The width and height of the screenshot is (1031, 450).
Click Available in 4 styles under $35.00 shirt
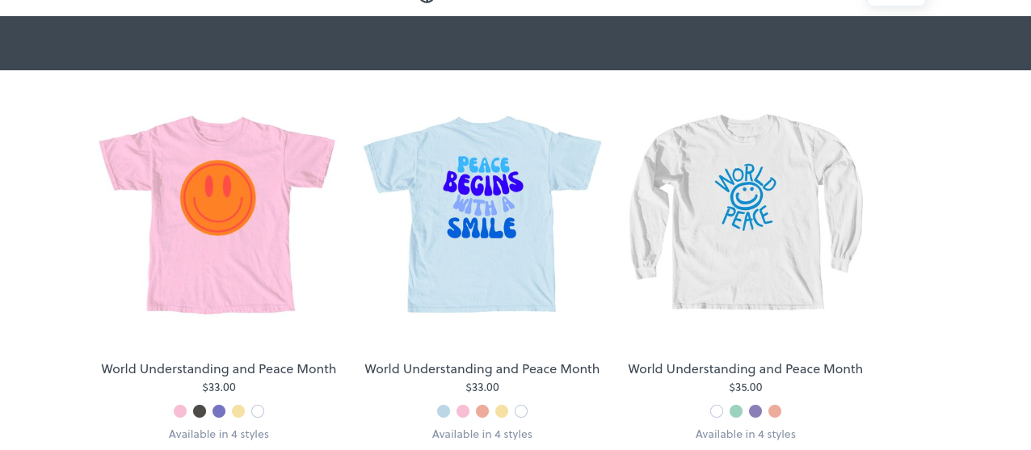pyautogui.click(x=746, y=435)
